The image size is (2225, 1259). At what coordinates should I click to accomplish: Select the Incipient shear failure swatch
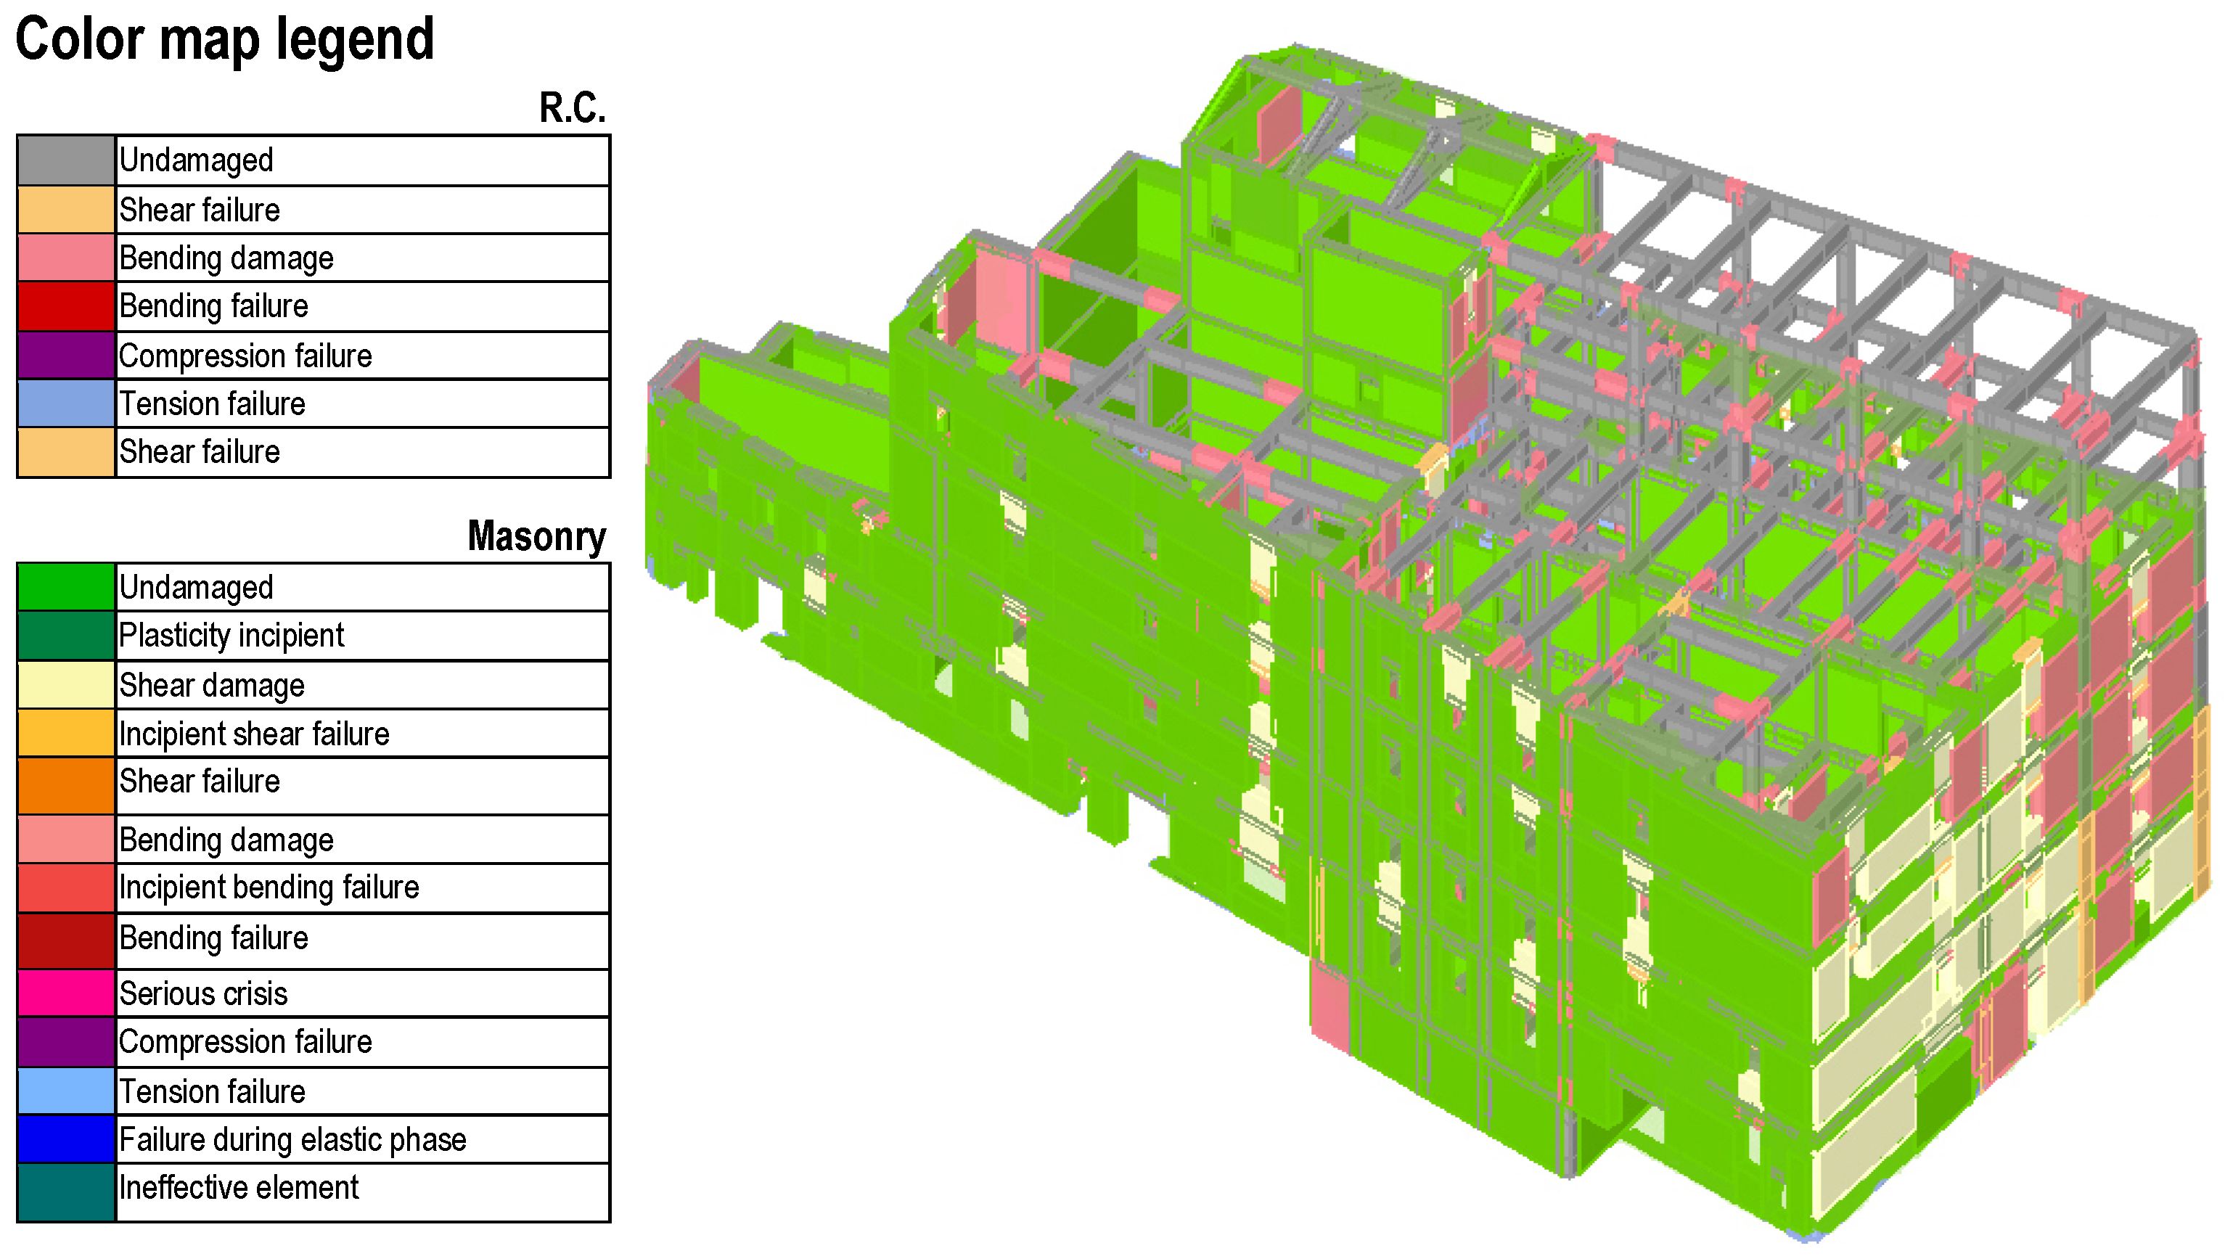[x=66, y=733]
